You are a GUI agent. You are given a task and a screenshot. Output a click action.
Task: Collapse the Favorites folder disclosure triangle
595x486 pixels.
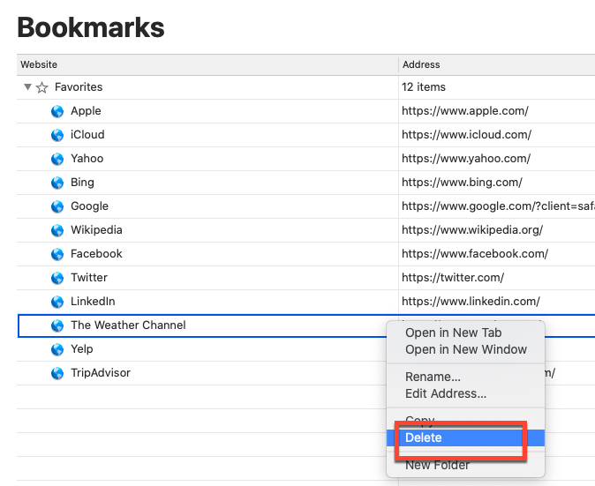click(x=27, y=86)
